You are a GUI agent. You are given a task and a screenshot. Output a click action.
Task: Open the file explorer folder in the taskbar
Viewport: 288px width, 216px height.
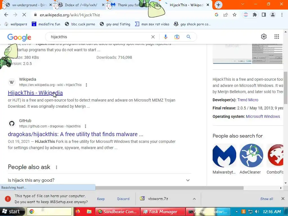89,211
